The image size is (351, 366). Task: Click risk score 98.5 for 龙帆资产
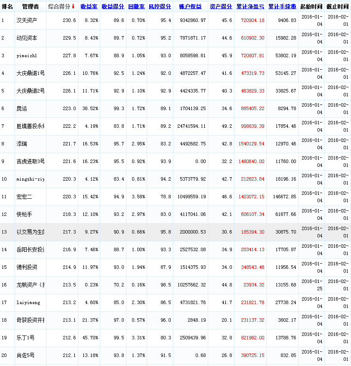tap(166, 285)
